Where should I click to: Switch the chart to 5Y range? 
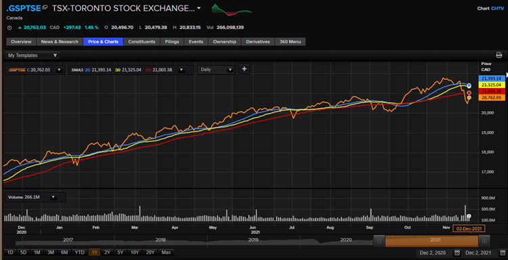pos(121,253)
